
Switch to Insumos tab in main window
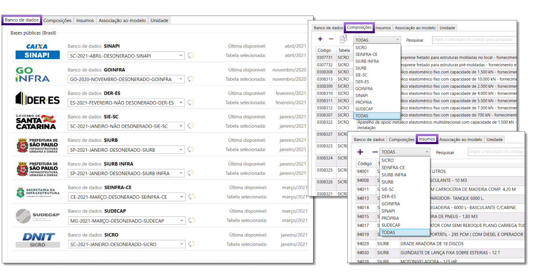click(x=85, y=20)
